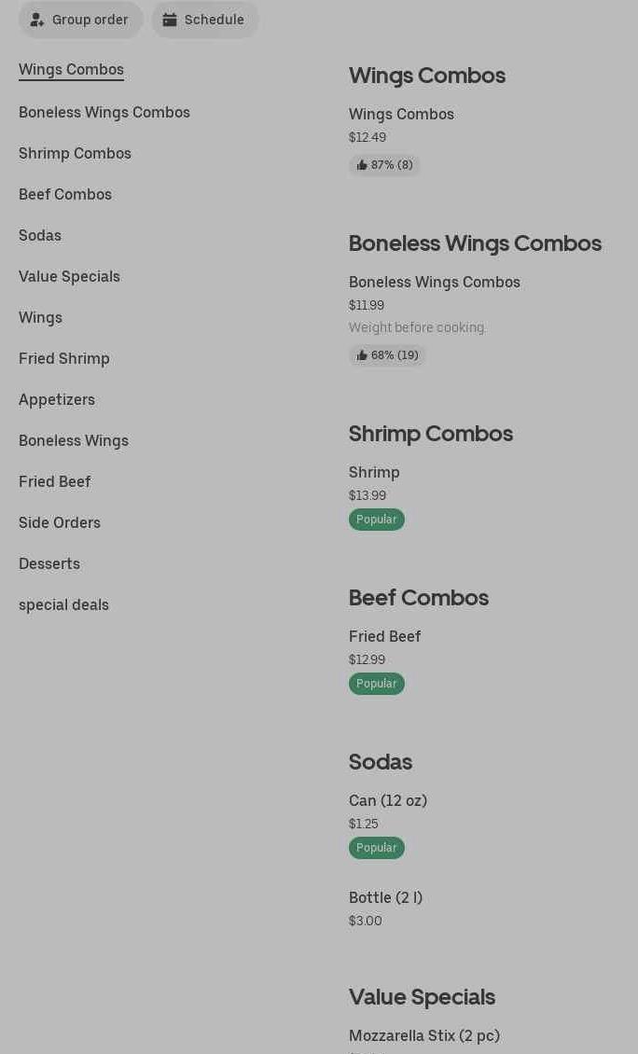Jump to Boneless Wings Combos category
This screenshot has height=1054, width=638.
click(104, 112)
